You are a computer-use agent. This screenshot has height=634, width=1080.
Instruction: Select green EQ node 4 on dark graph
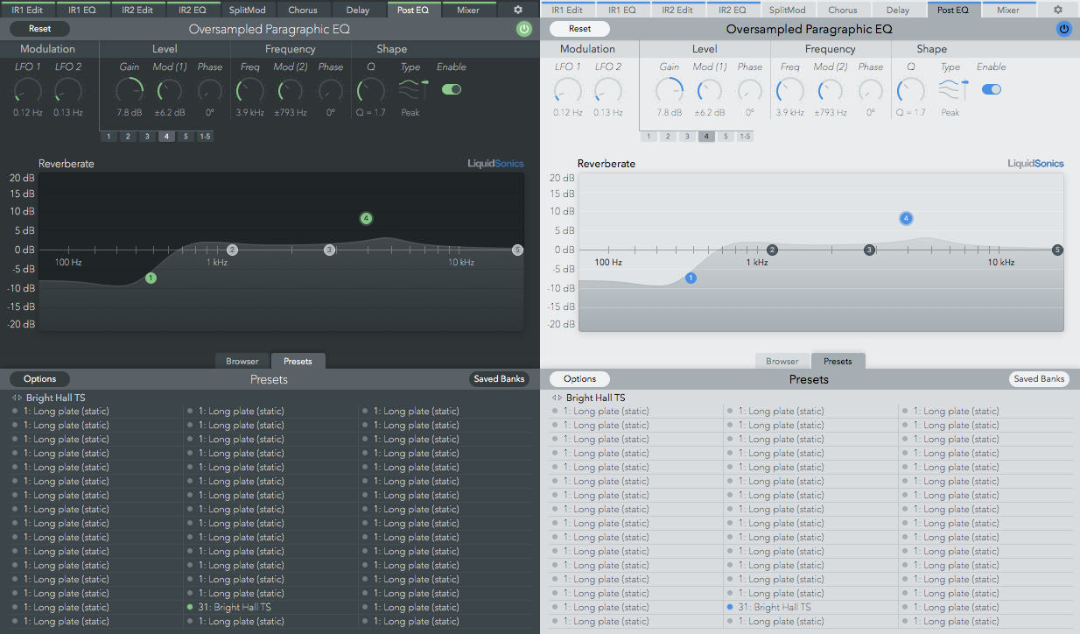(x=366, y=218)
